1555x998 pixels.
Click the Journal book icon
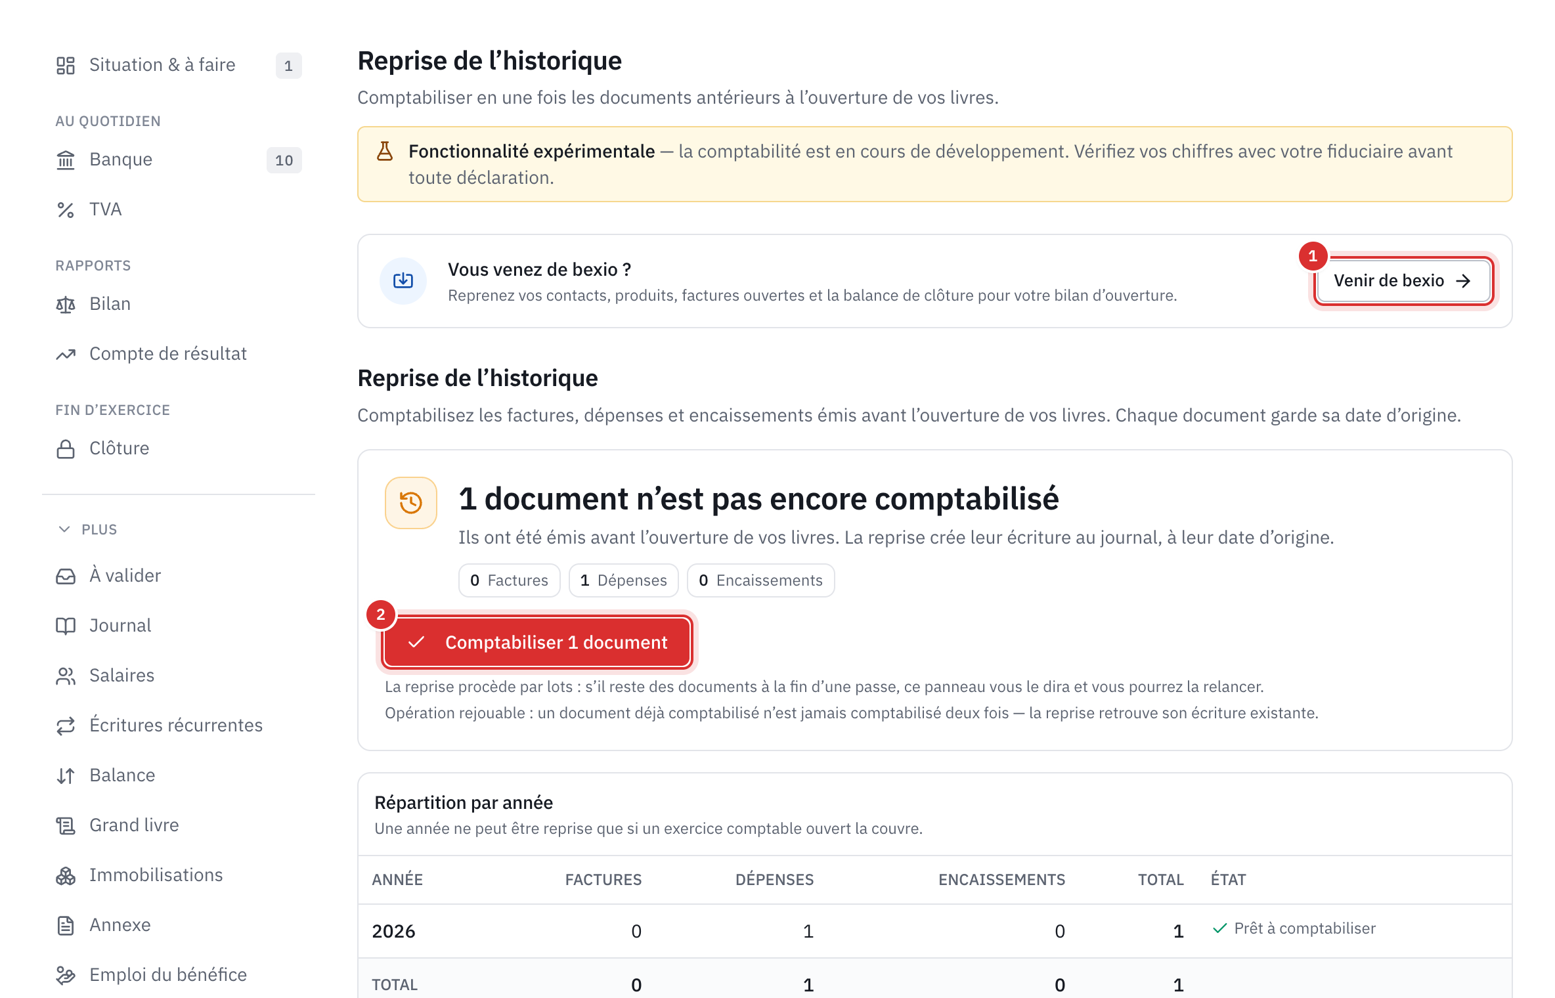tap(66, 626)
